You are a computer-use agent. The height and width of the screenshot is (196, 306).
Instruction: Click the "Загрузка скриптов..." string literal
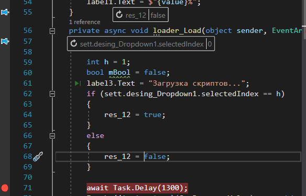tap(197, 84)
